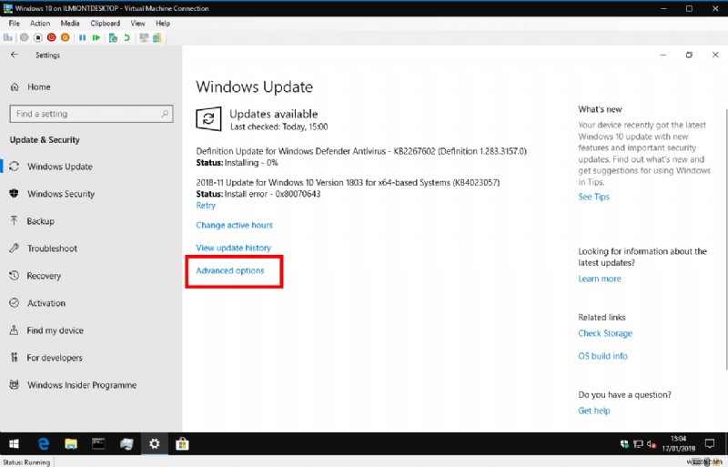Click the Install error - 0x80070643 status text
The width and height of the screenshot is (728, 467).
(272, 194)
